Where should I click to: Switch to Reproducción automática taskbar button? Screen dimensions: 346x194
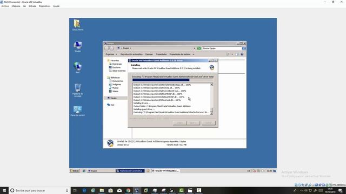(x=130, y=171)
